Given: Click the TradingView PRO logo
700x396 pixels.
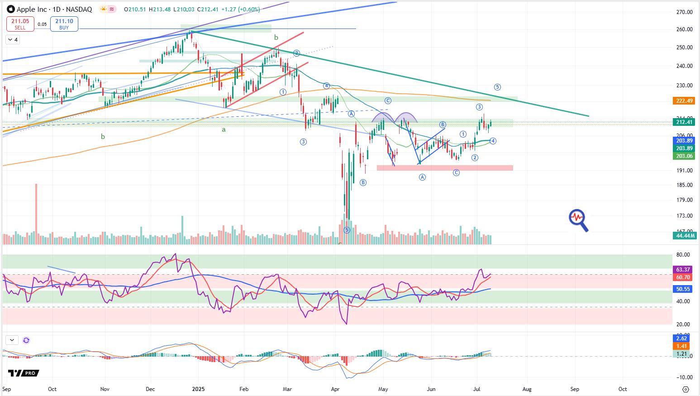Looking at the screenshot, I should 24,373.
